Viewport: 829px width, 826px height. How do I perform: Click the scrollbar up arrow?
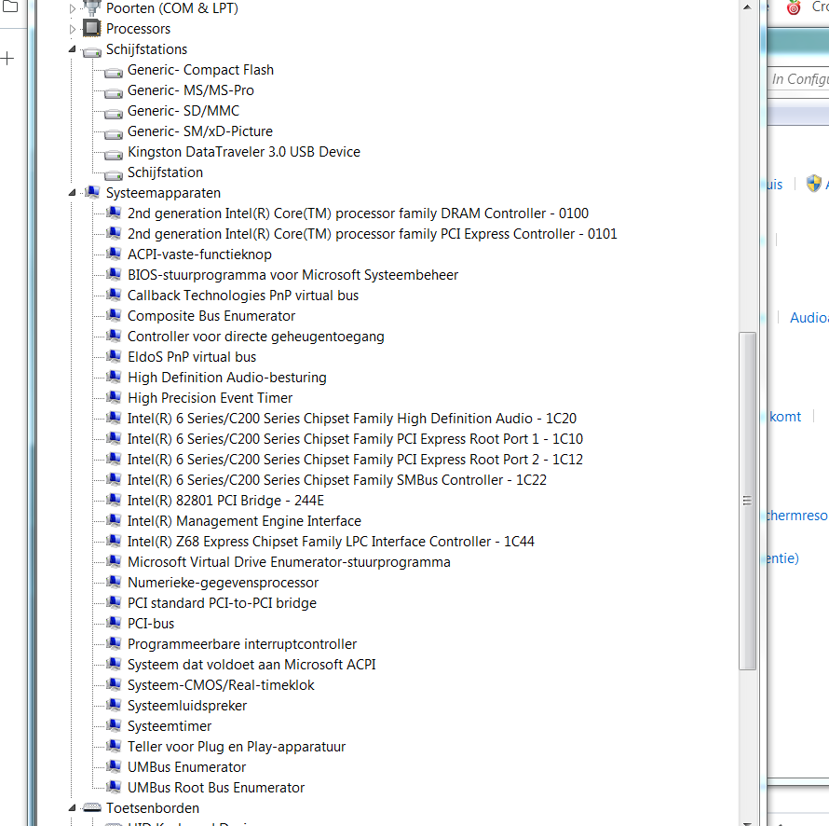[x=747, y=7]
